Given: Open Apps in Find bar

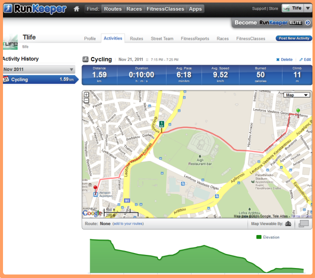Looking at the screenshot, I should (x=195, y=9).
